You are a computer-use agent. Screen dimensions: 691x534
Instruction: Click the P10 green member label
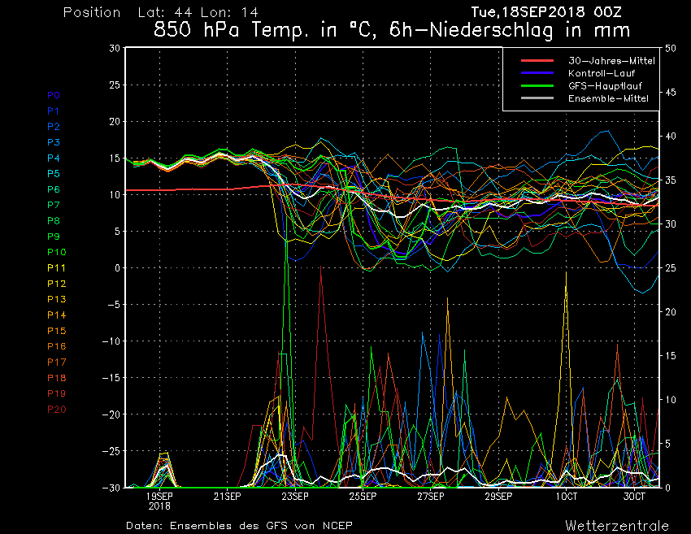click(57, 252)
